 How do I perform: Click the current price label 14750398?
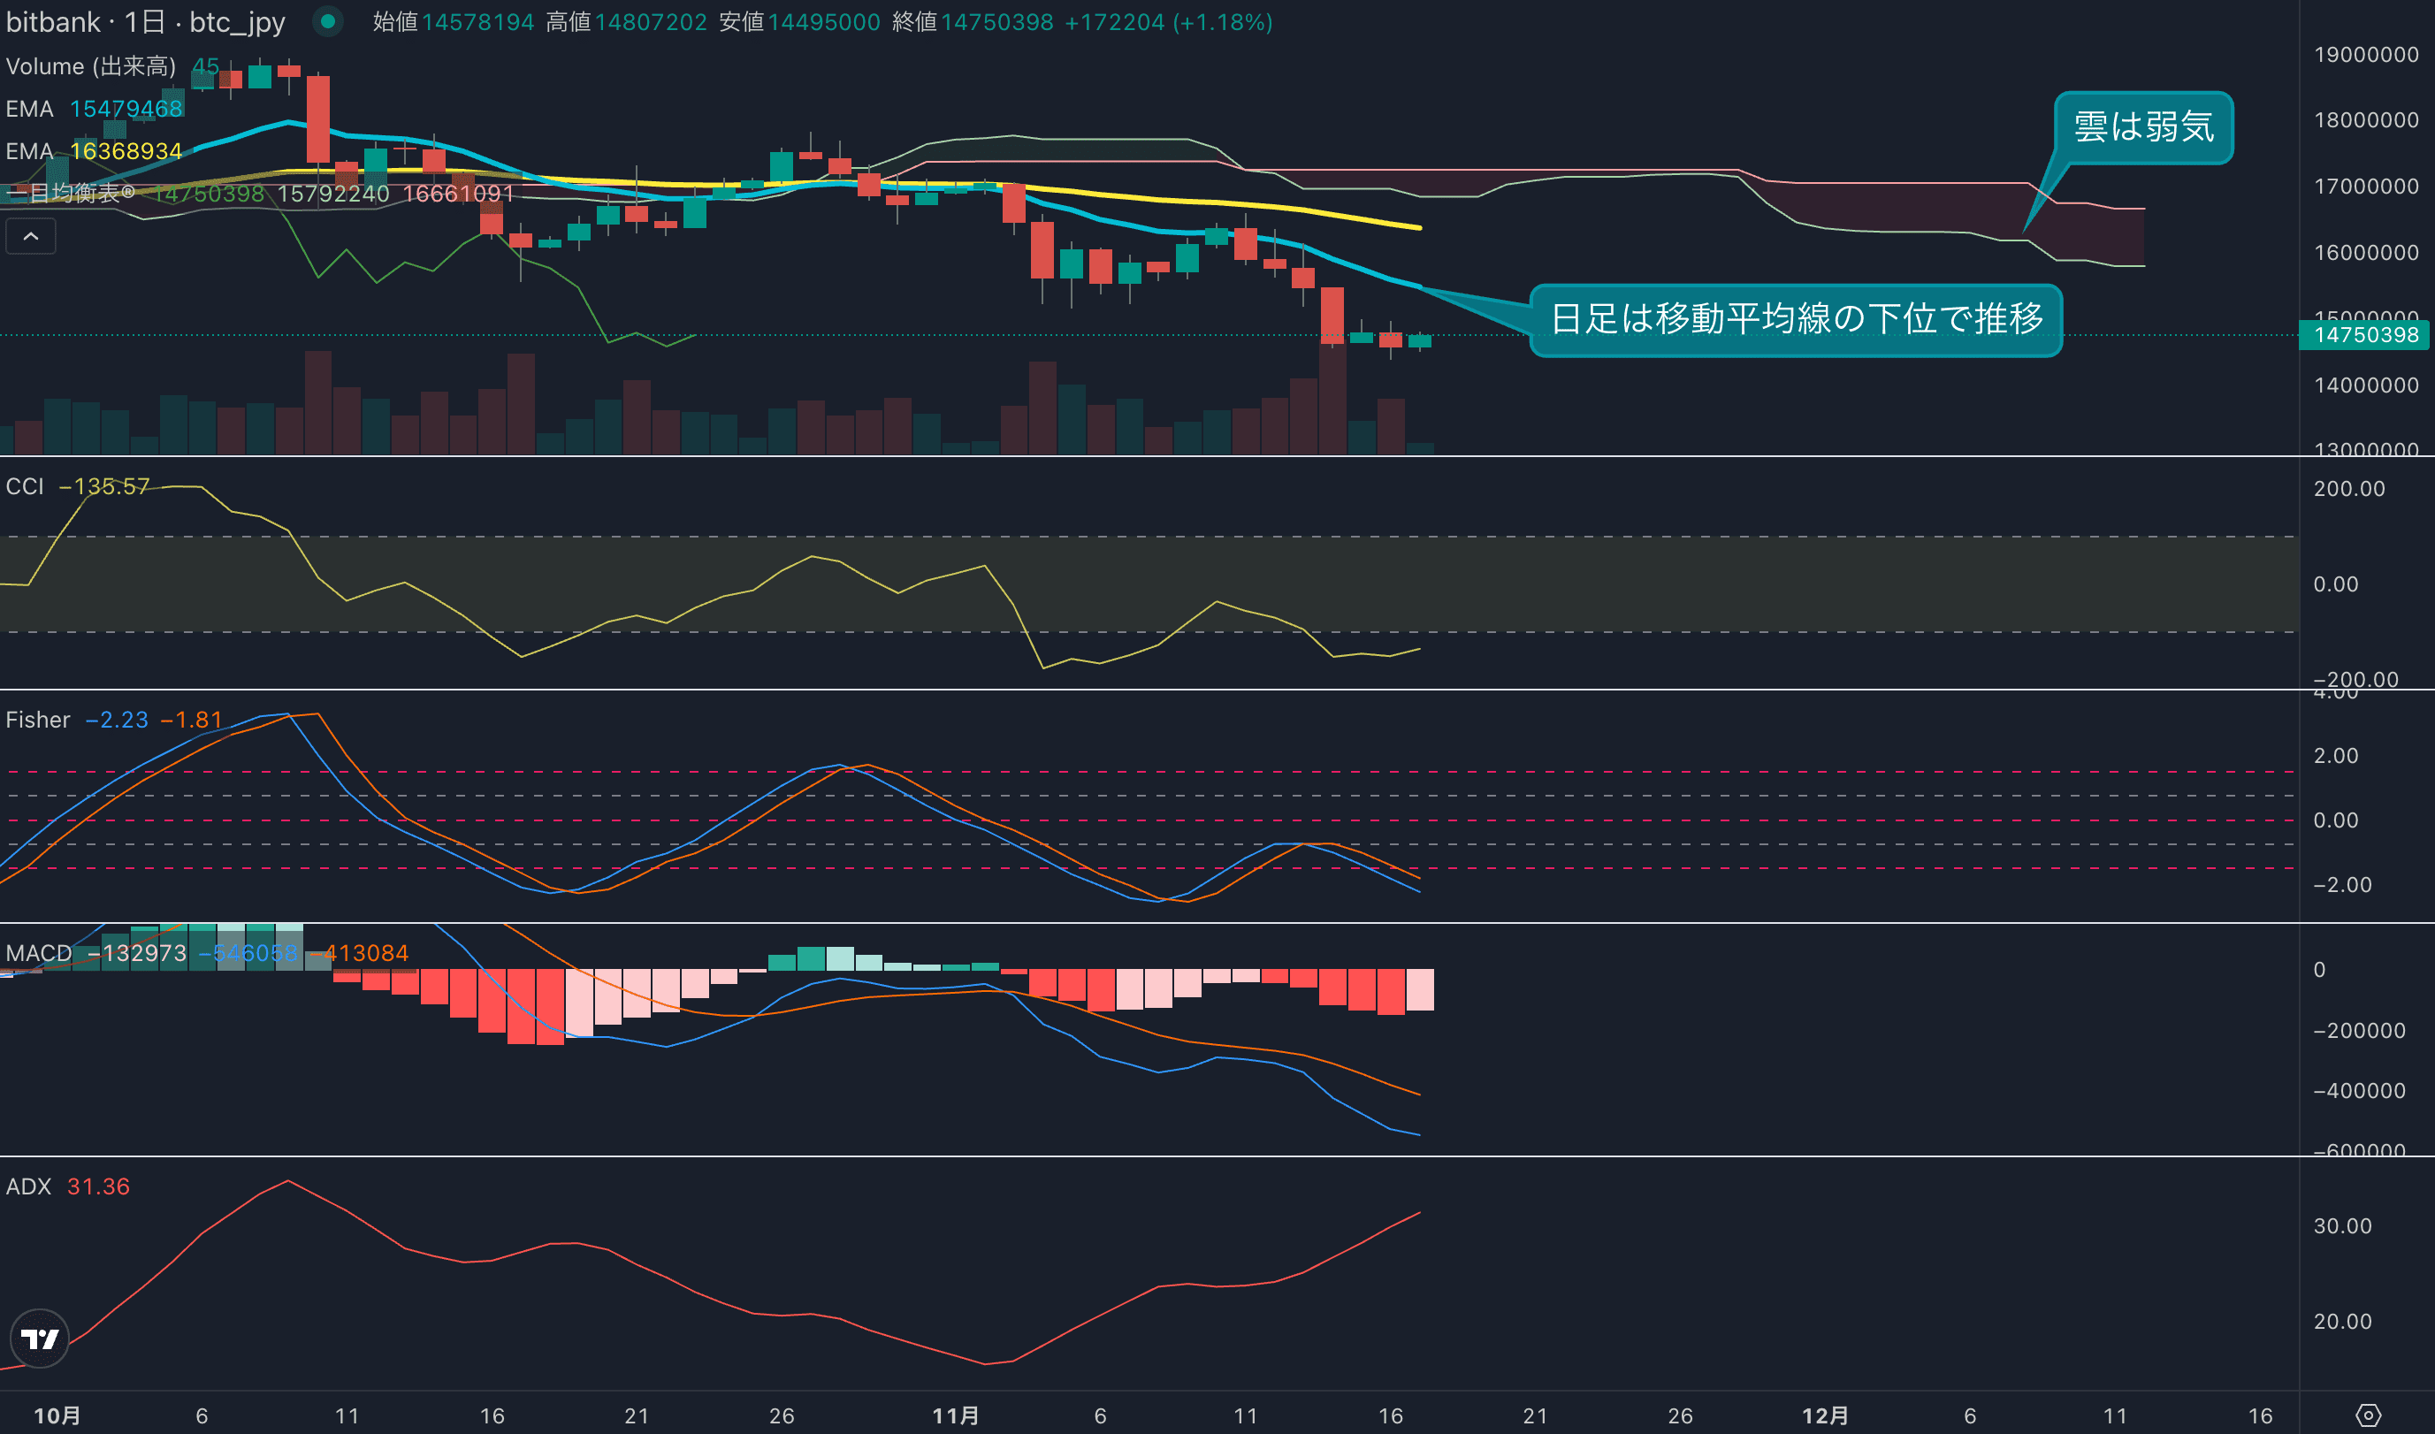point(2365,335)
